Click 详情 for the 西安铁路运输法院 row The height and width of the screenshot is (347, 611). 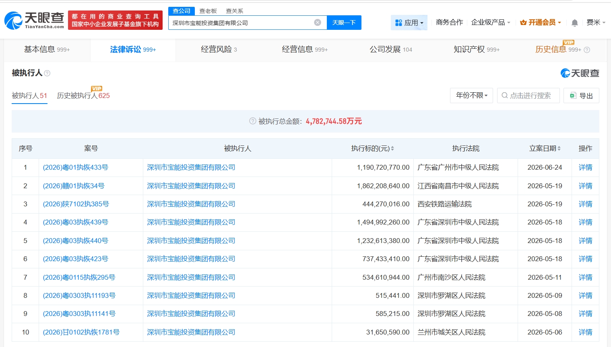point(585,204)
